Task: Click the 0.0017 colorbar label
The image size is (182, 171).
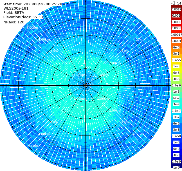Action: tap(176, 9)
